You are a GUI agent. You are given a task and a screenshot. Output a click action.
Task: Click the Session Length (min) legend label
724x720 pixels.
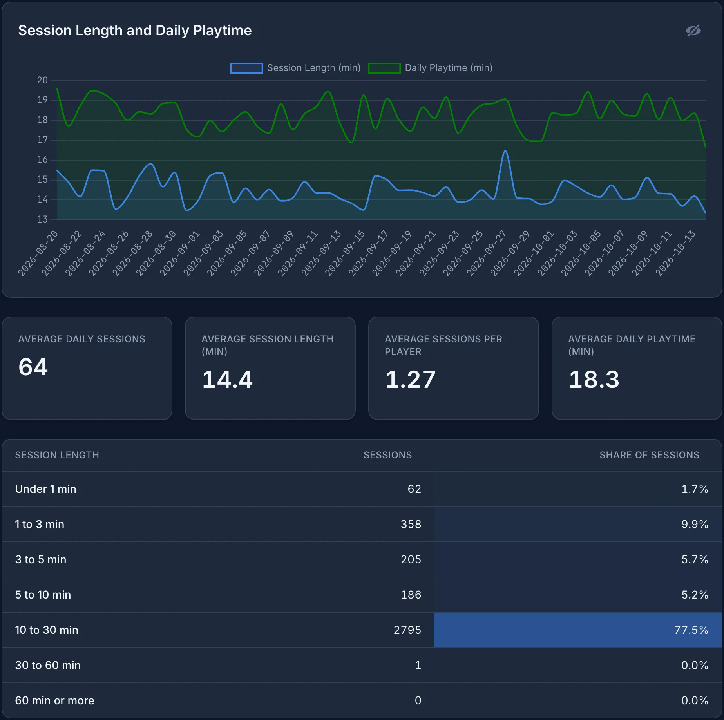pyautogui.click(x=314, y=68)
